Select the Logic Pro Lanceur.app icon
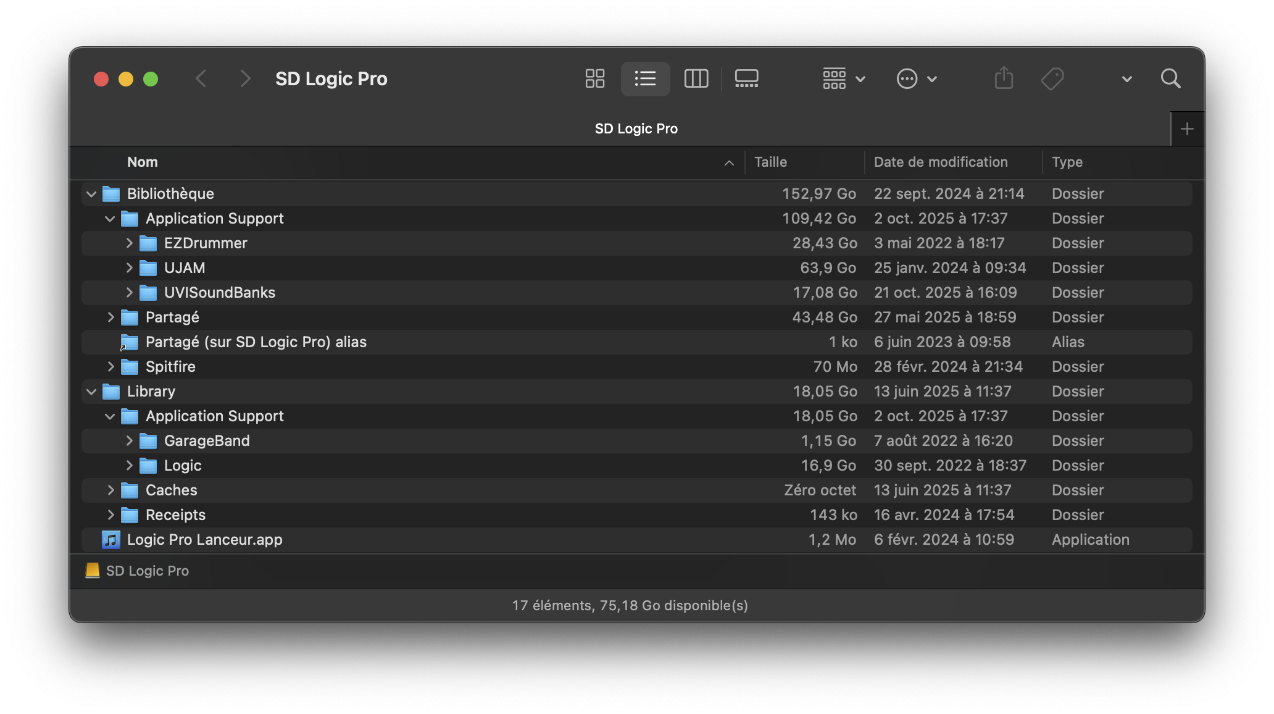 [110, 539]
